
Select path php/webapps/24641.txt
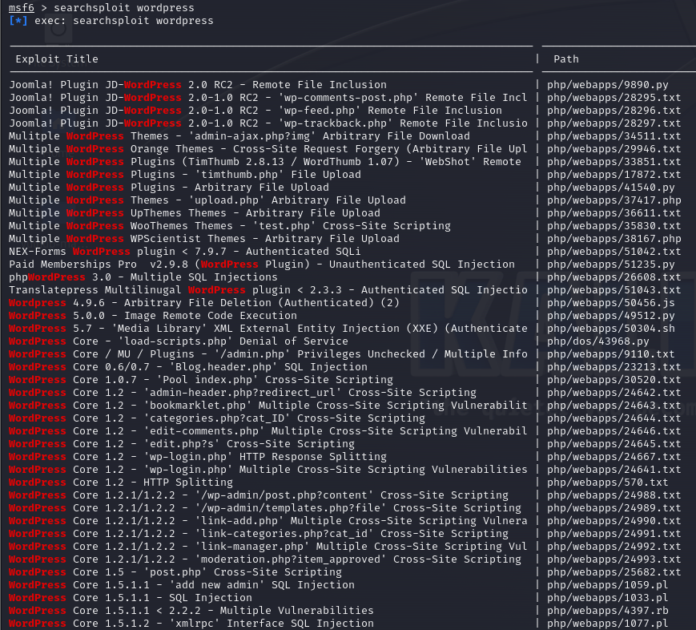[614, 470]
